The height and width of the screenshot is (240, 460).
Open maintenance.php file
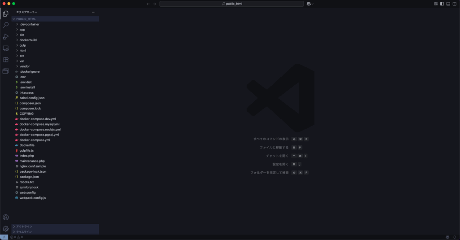pyautogui.click(x=55, y=161)
